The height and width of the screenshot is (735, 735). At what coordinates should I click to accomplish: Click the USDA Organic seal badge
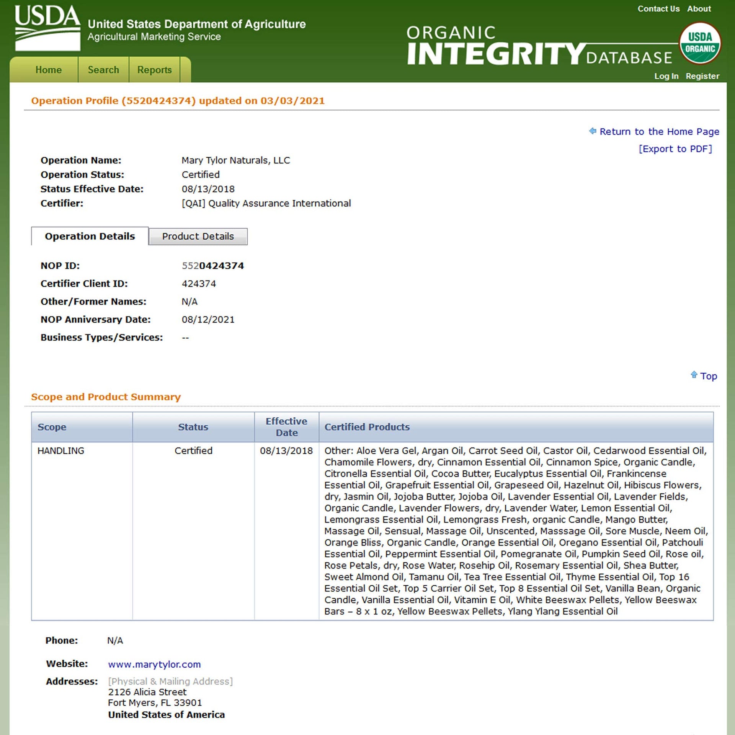click(x=700, y=43)
